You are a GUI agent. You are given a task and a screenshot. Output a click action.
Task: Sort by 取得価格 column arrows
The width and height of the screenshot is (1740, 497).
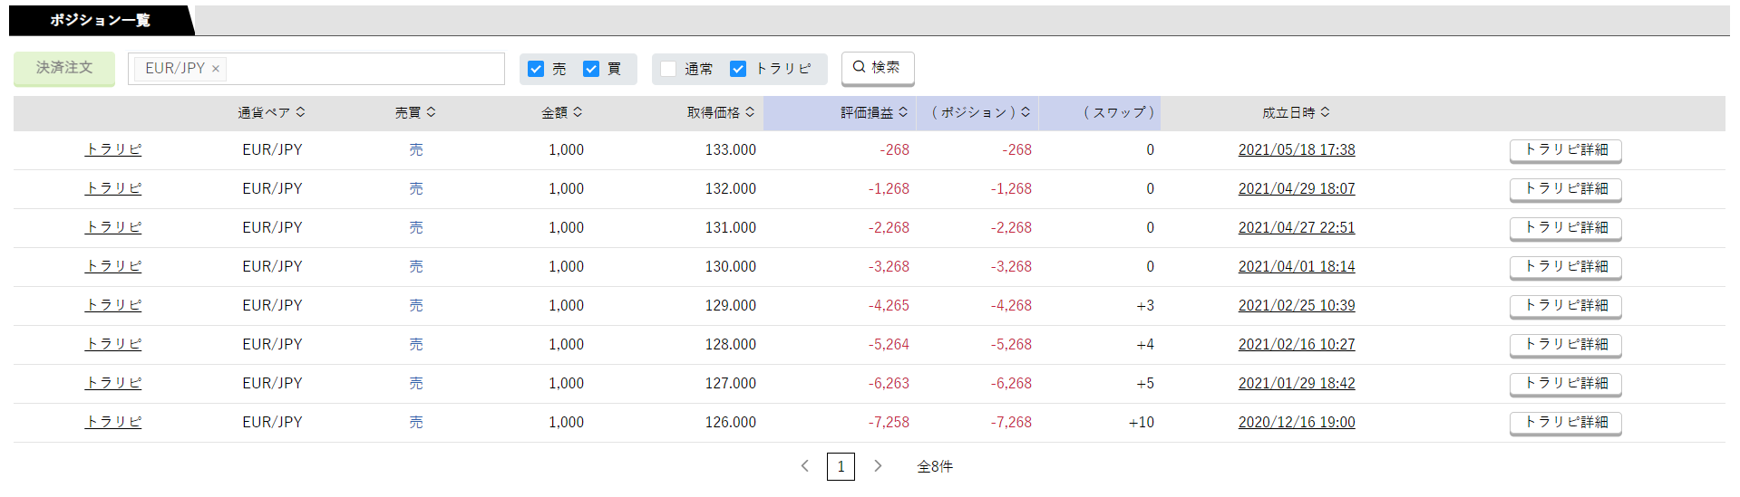tap(750, 112)
